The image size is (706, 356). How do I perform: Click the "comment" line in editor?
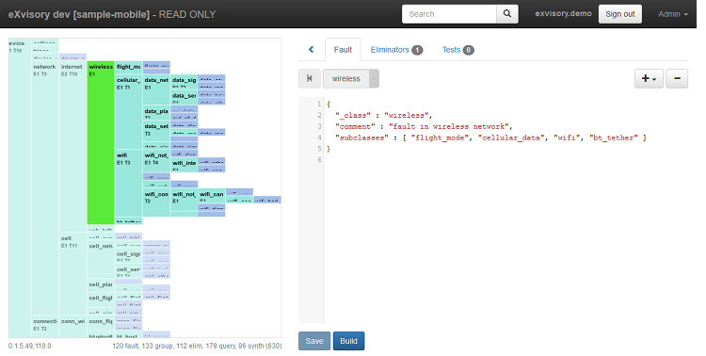[x=424, y=126]
